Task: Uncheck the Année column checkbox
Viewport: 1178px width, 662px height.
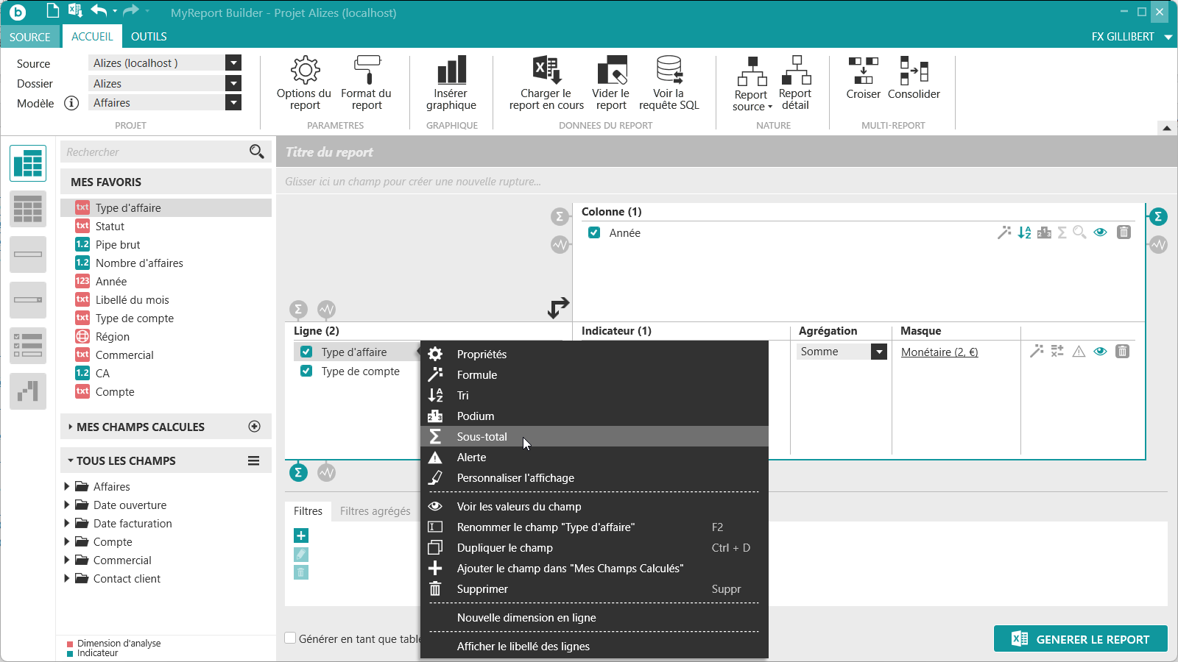Action: click(x=594, y=233)
